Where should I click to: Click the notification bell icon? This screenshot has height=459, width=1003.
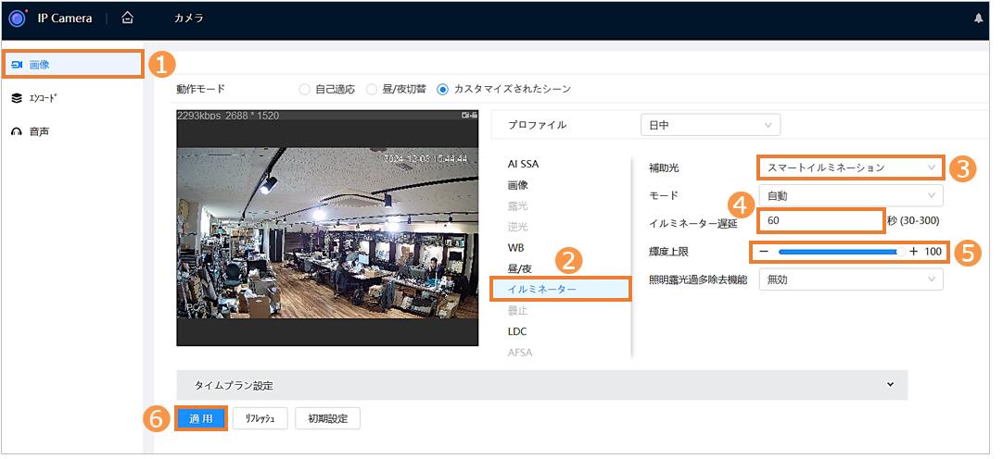tap(978, 19)
